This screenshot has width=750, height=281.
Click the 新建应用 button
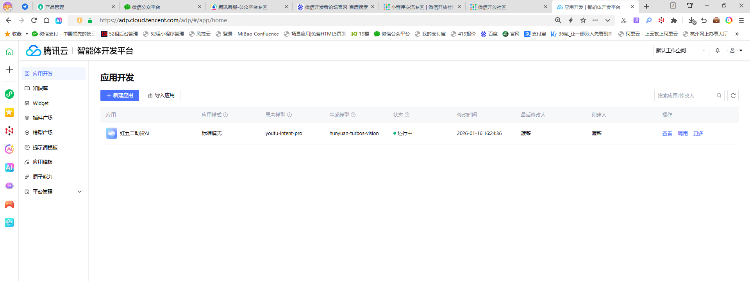point(120,96)
